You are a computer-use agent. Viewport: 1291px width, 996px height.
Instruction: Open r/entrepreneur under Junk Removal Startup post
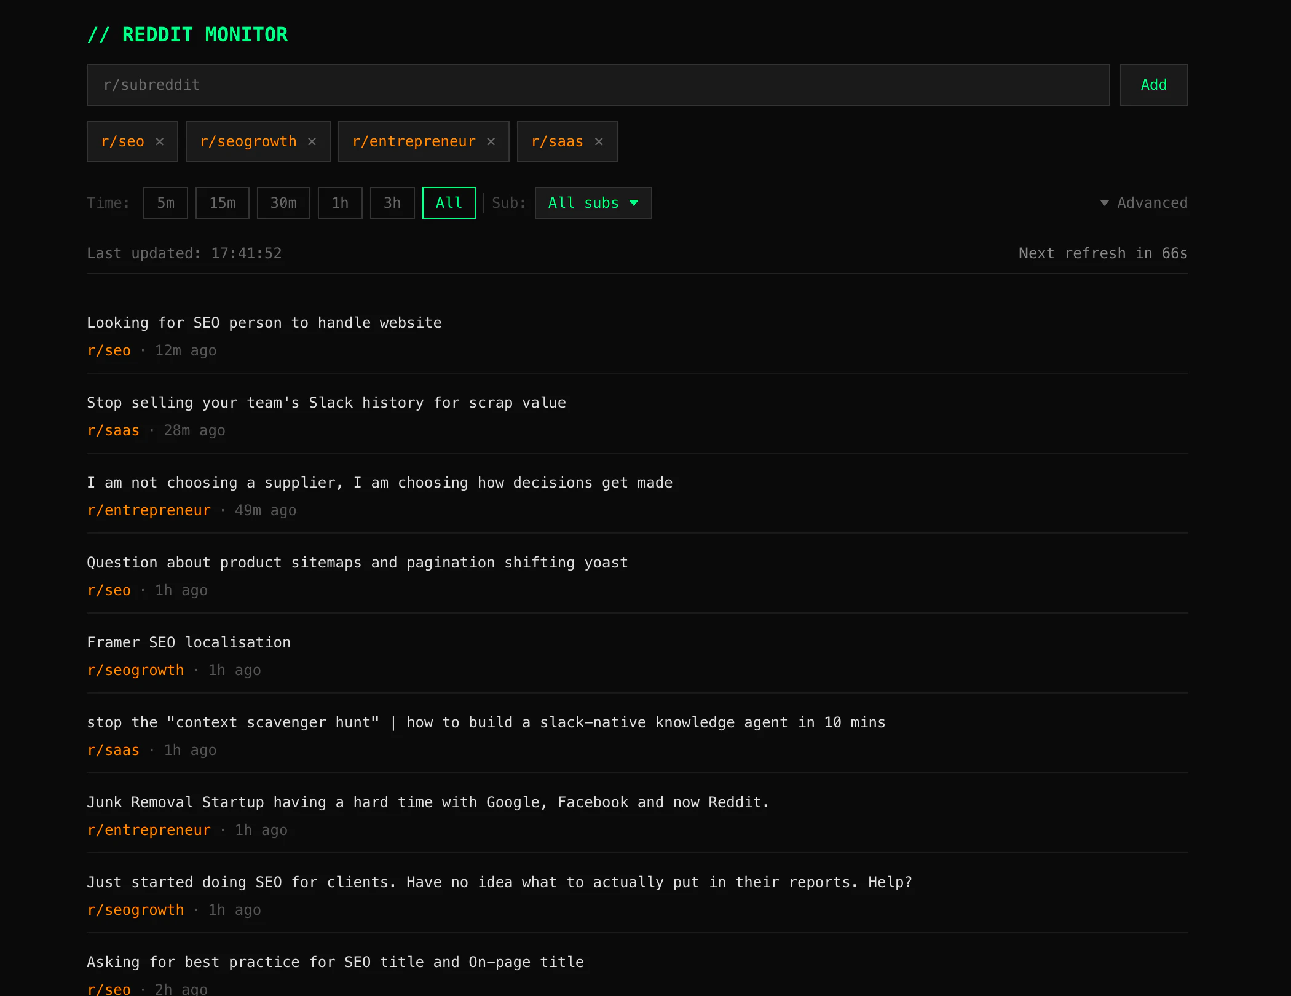pos(149,829)
